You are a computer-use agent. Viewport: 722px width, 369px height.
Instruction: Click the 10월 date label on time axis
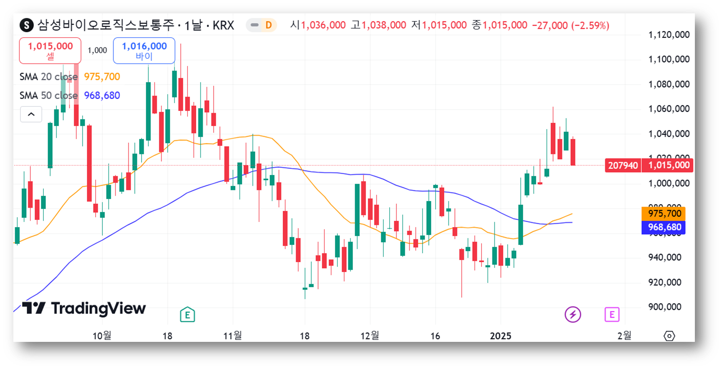tap(102, 336)
